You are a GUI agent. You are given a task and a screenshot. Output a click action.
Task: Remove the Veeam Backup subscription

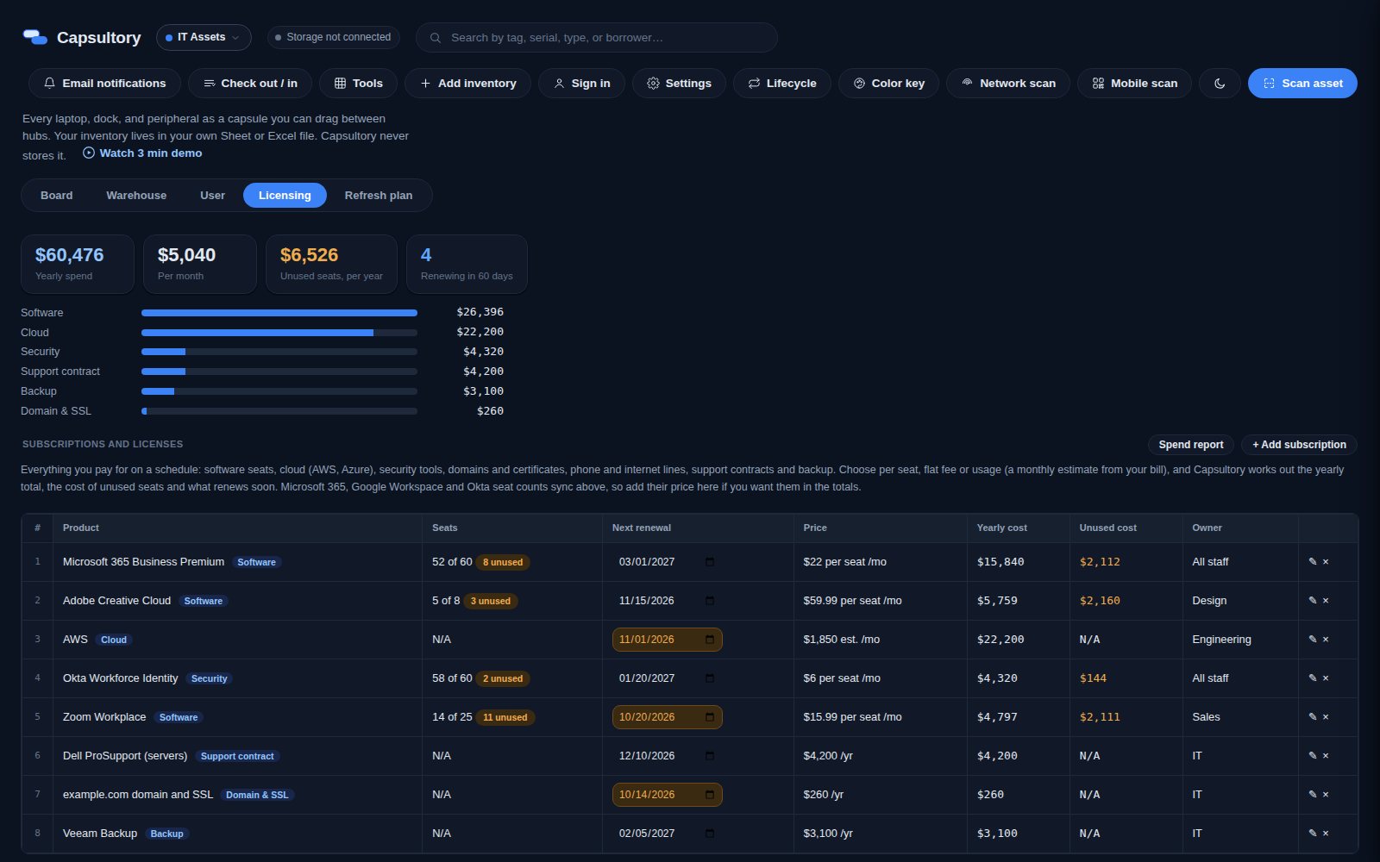click(1326, 834)
